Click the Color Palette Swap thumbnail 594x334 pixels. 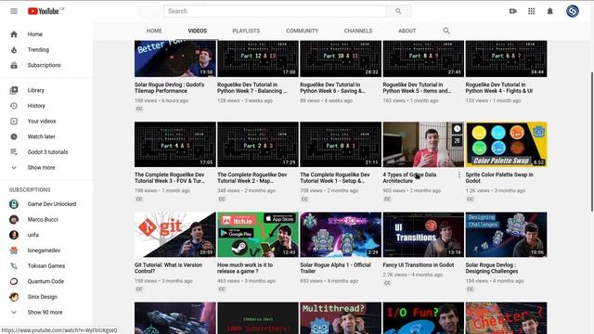pos(506,145)
